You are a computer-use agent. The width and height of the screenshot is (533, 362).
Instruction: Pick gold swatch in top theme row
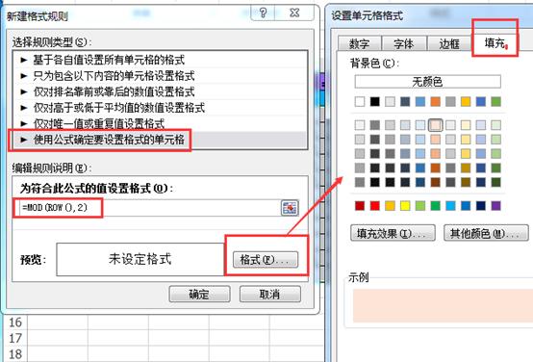pyautogui.click(x=466, y=101)
